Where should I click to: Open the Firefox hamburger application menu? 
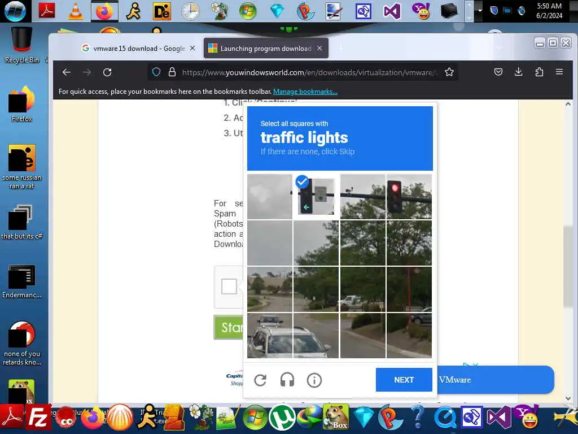(559, 72)
